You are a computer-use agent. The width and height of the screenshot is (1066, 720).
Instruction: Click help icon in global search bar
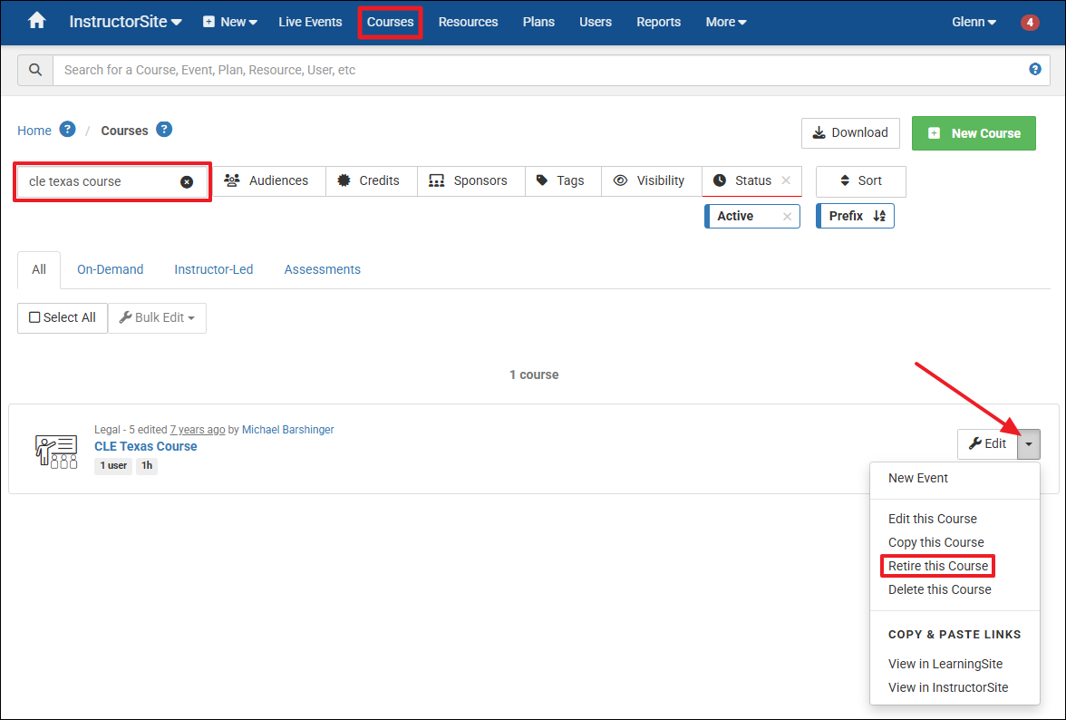coord(1035,69)
